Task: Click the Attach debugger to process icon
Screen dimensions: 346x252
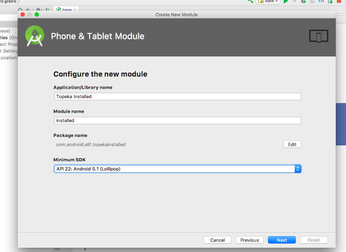Action: click(x=330, y=1)
